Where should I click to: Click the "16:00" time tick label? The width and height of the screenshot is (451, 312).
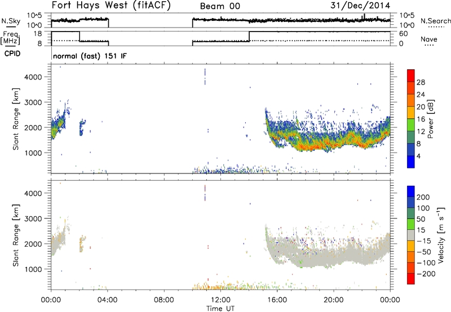point(277,300)
